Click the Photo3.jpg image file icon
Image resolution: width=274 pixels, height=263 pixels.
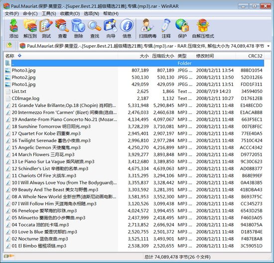pos(7,71)
